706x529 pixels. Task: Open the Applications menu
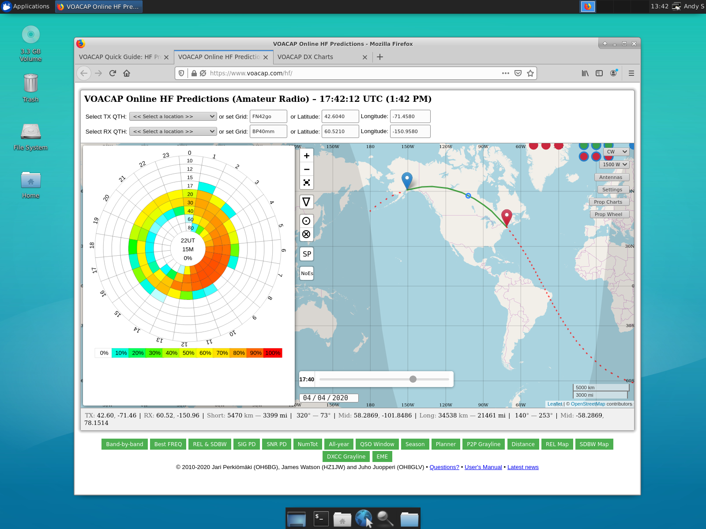(26, 6)
